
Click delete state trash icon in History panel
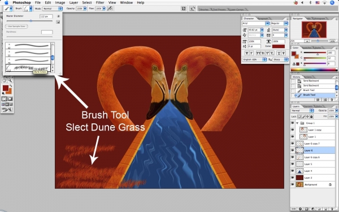coord(332,99)
